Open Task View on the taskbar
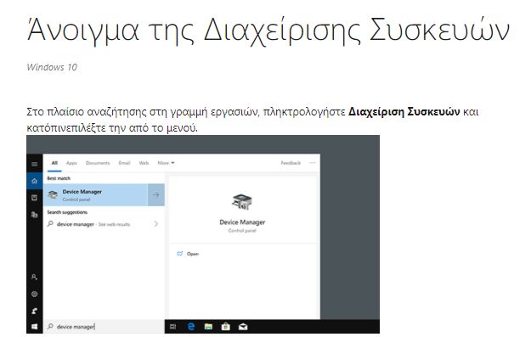Screen dimensions: 531x337 tap(173, 327)
